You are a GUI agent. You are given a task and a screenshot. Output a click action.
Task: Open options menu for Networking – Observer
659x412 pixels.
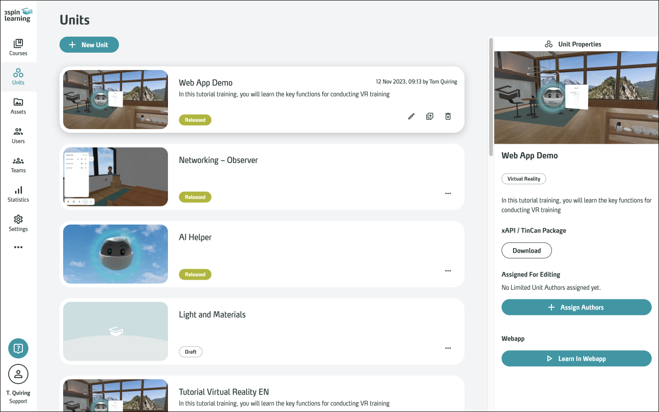click(448, 194)
